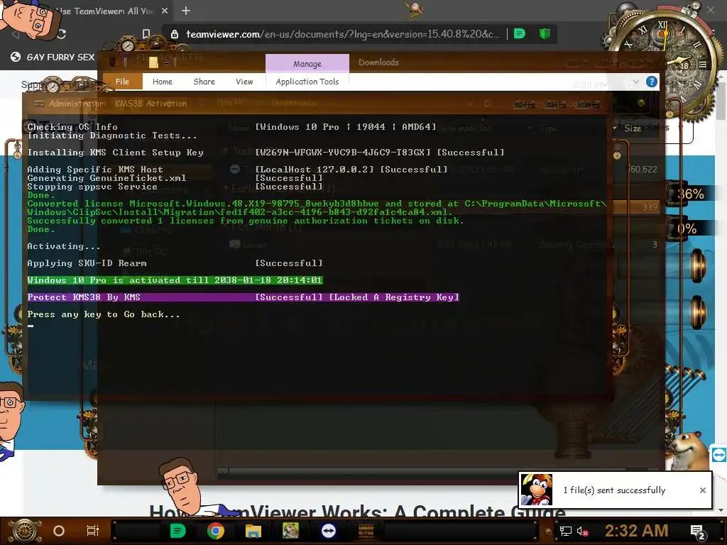Open the notification center with 2 notifications
Image resolution: width=727 pixels, height=545 pixels.
point(697,532)
